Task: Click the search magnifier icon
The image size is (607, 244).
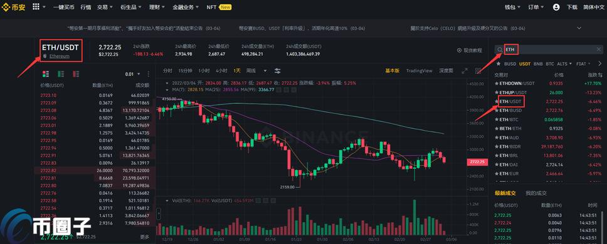Action: coord(500,49)
